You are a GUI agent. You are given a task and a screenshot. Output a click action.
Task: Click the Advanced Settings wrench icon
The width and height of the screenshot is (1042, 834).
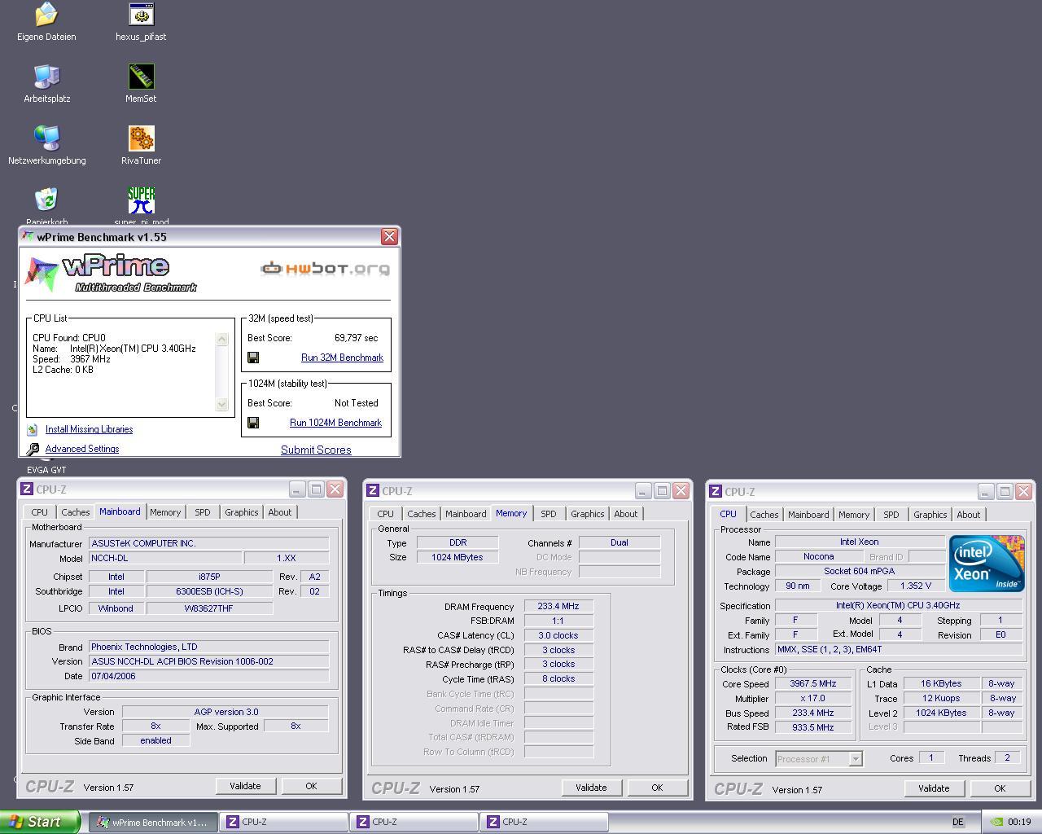(33, 449)
